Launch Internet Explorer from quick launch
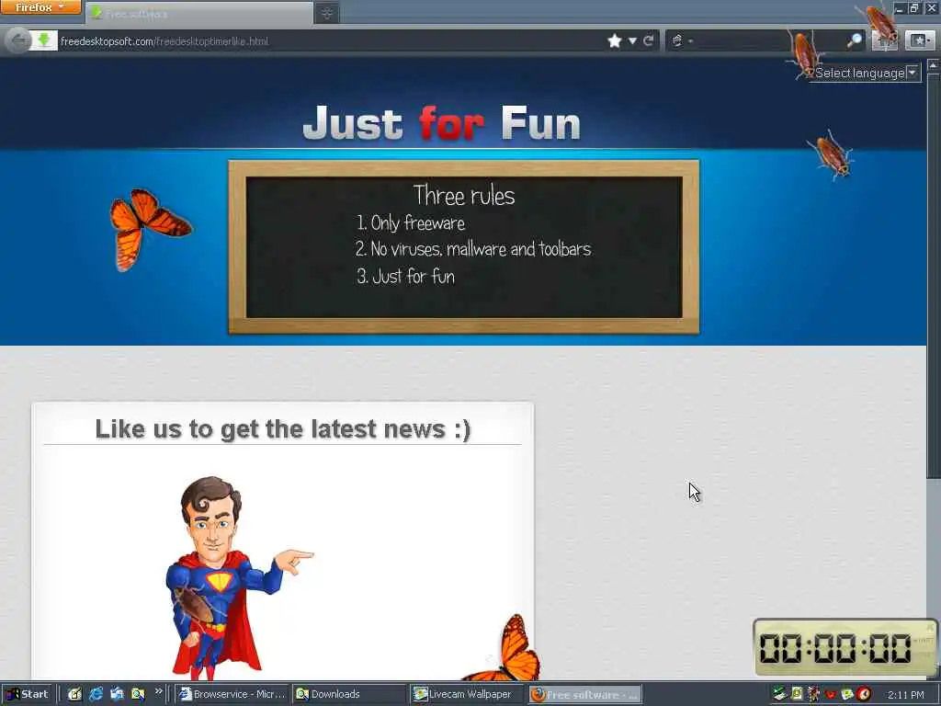The width and height of the screenshot is (941, 706). point(96,694)
